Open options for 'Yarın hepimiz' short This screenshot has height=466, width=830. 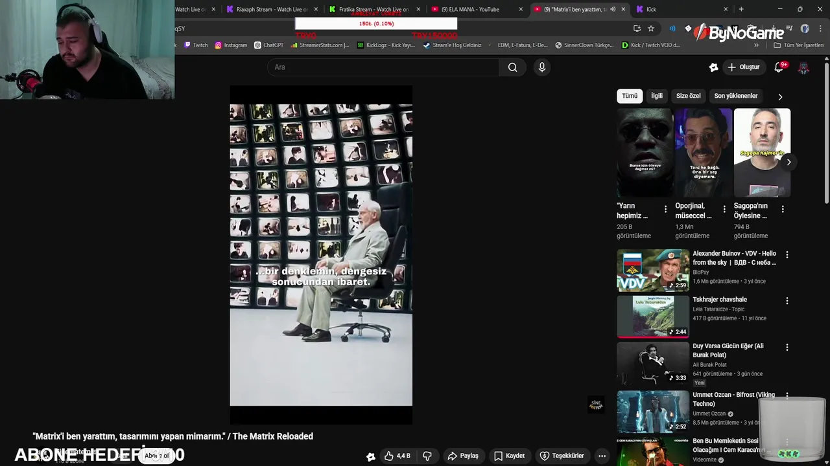click(x=665, y=209)
